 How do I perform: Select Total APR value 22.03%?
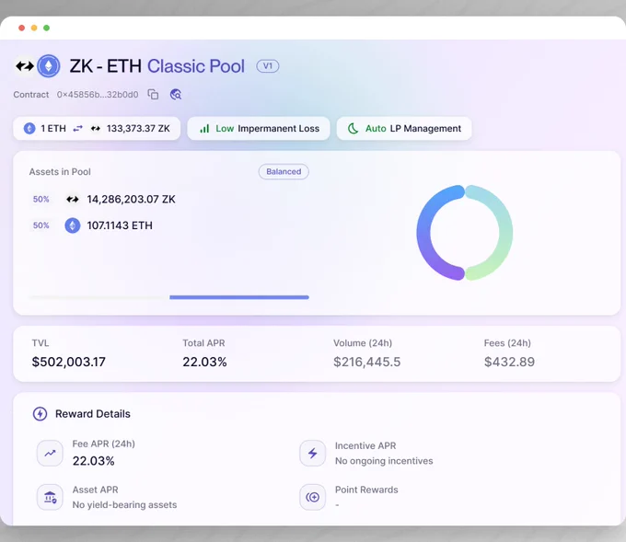click(204, 362)
